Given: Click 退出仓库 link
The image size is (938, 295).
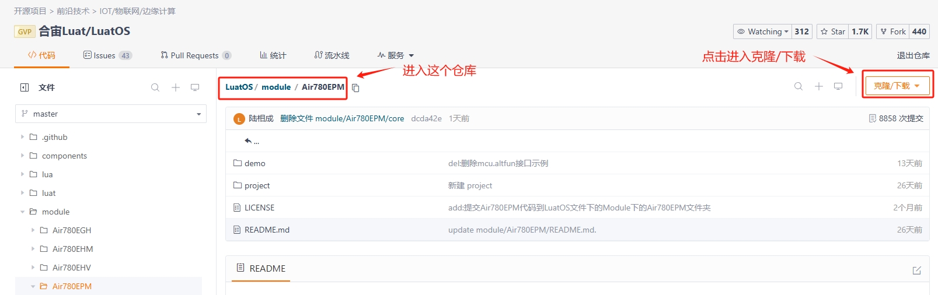Looking at the screenshot, I should click(x=913, y=55).
